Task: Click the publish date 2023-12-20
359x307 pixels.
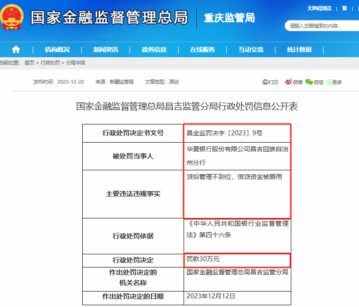Action: [x=70, y=82]
